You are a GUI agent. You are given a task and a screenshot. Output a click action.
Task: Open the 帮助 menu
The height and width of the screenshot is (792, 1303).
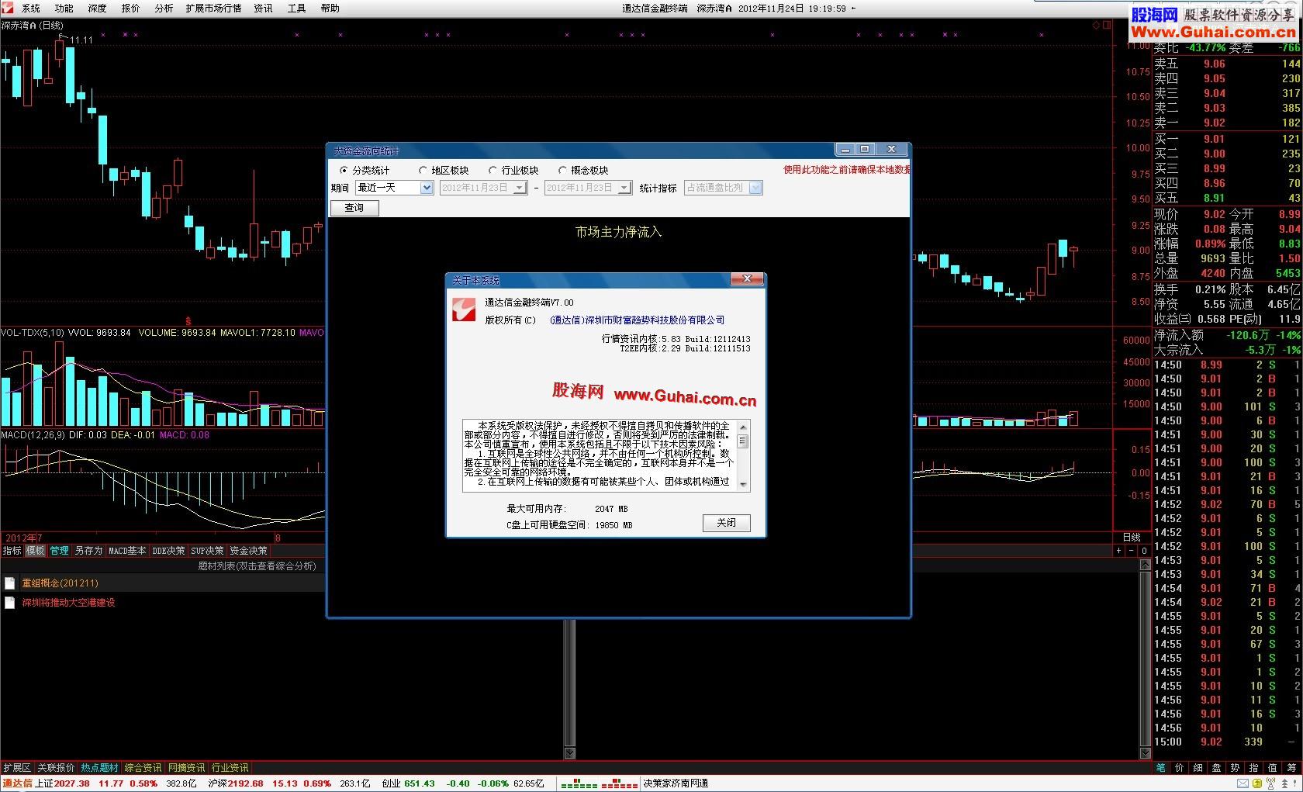coord(330,8)
